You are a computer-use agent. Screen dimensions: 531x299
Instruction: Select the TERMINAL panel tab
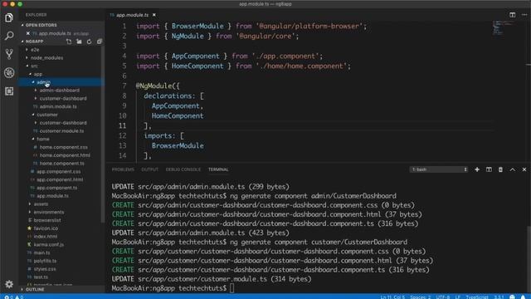218,169
